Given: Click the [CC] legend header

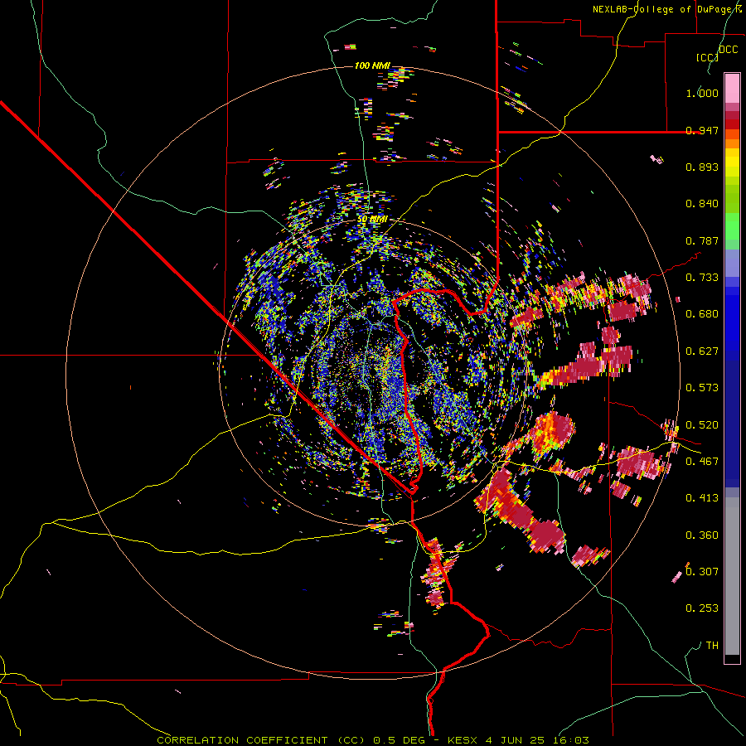Looking at the screenshot, I should click(707, 57).
